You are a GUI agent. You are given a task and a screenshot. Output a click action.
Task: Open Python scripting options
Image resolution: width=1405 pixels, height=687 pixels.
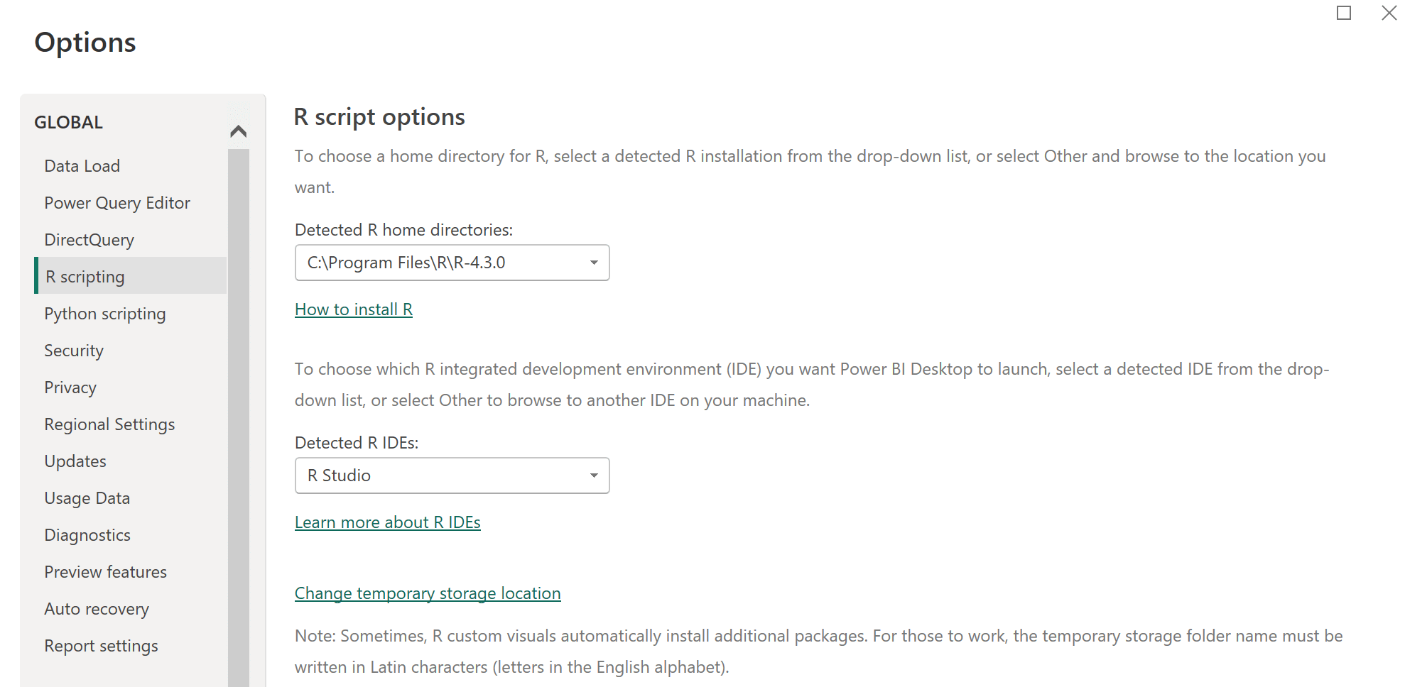(x=105, y=313)
